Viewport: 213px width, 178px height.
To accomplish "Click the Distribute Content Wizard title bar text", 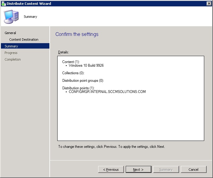I will tap(29, 4).
